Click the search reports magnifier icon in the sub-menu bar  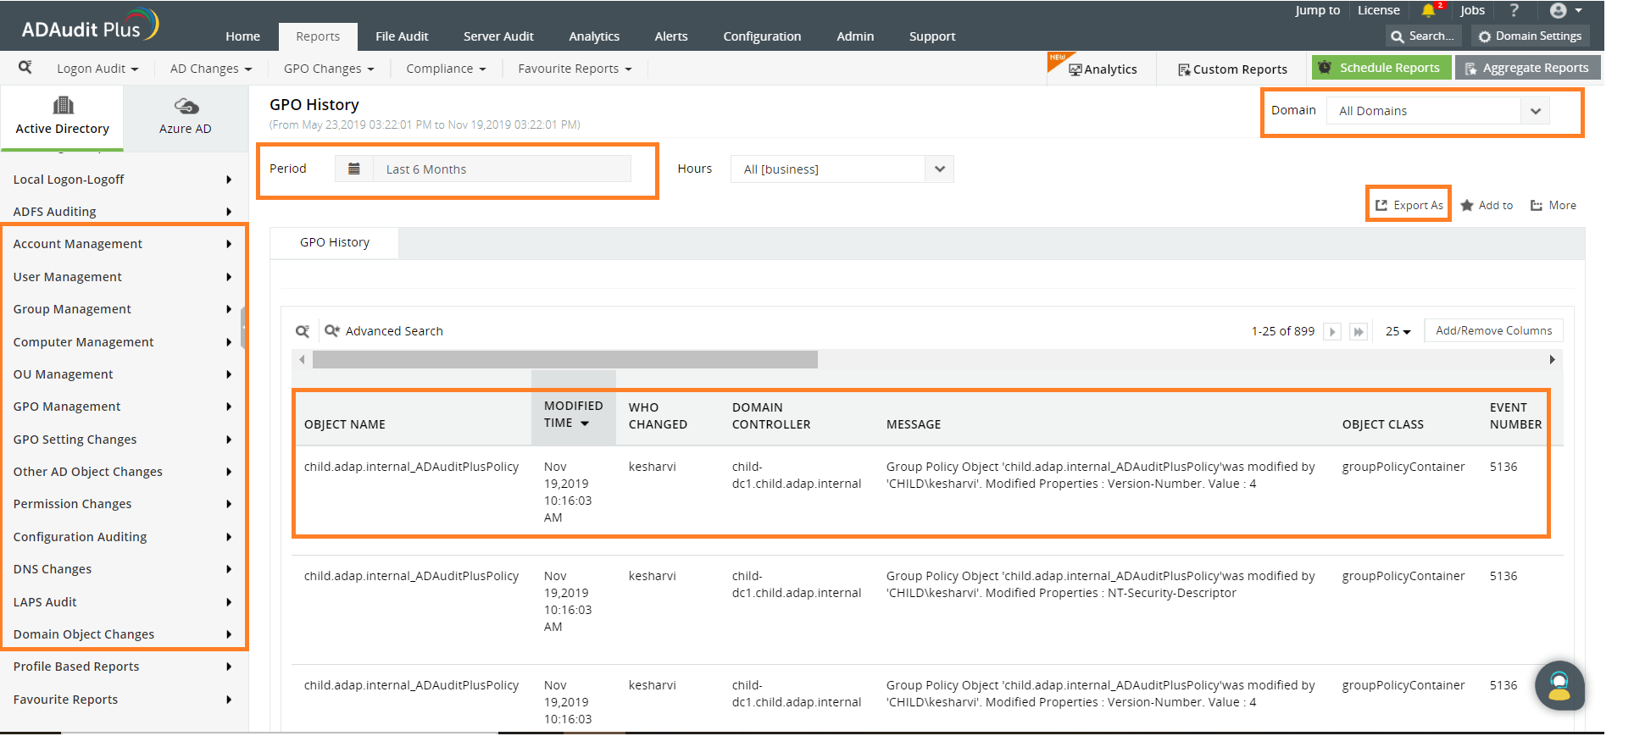[25, 68]
